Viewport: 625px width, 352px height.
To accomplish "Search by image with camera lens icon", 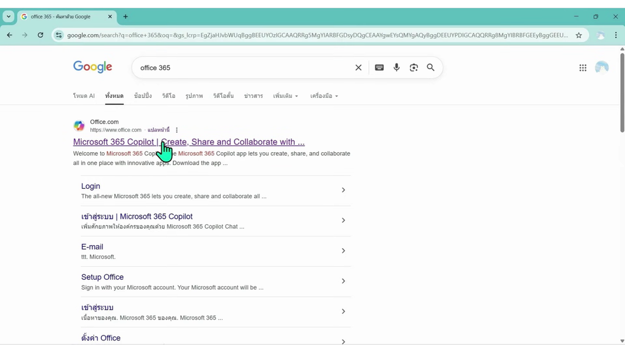I will tap(414, 67).
